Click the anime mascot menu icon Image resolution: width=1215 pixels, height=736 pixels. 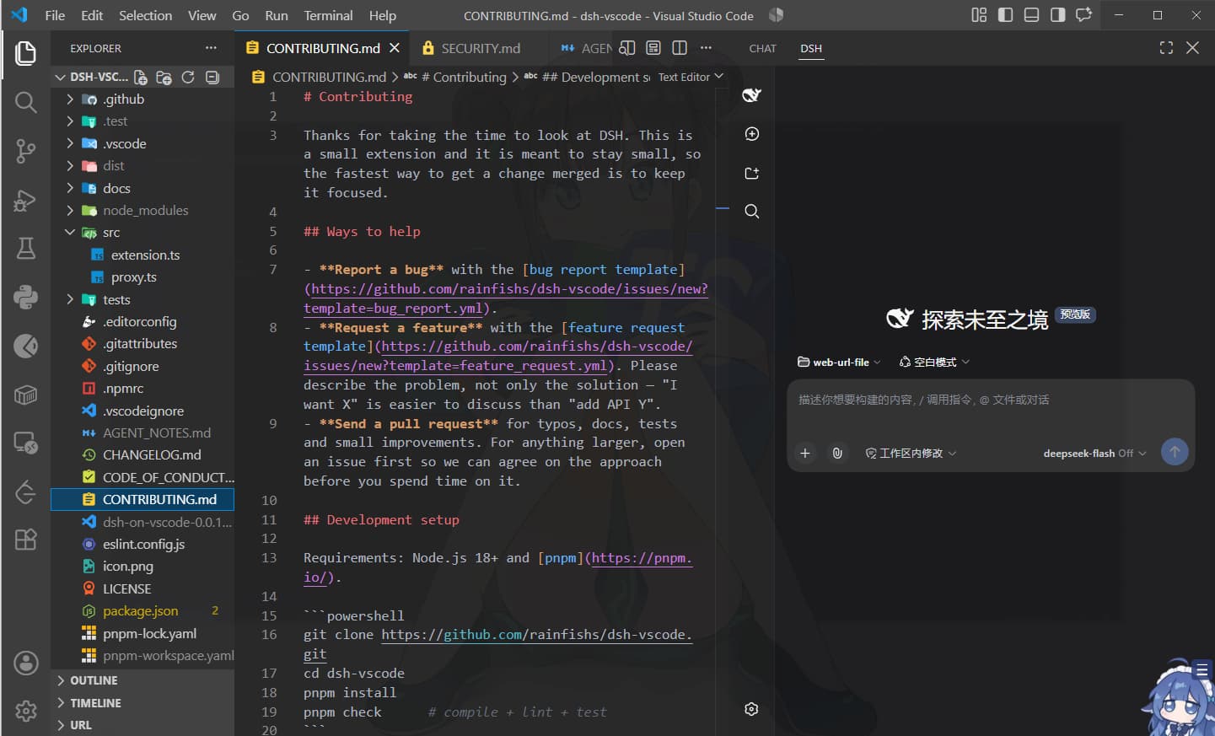pos(1202,670)
